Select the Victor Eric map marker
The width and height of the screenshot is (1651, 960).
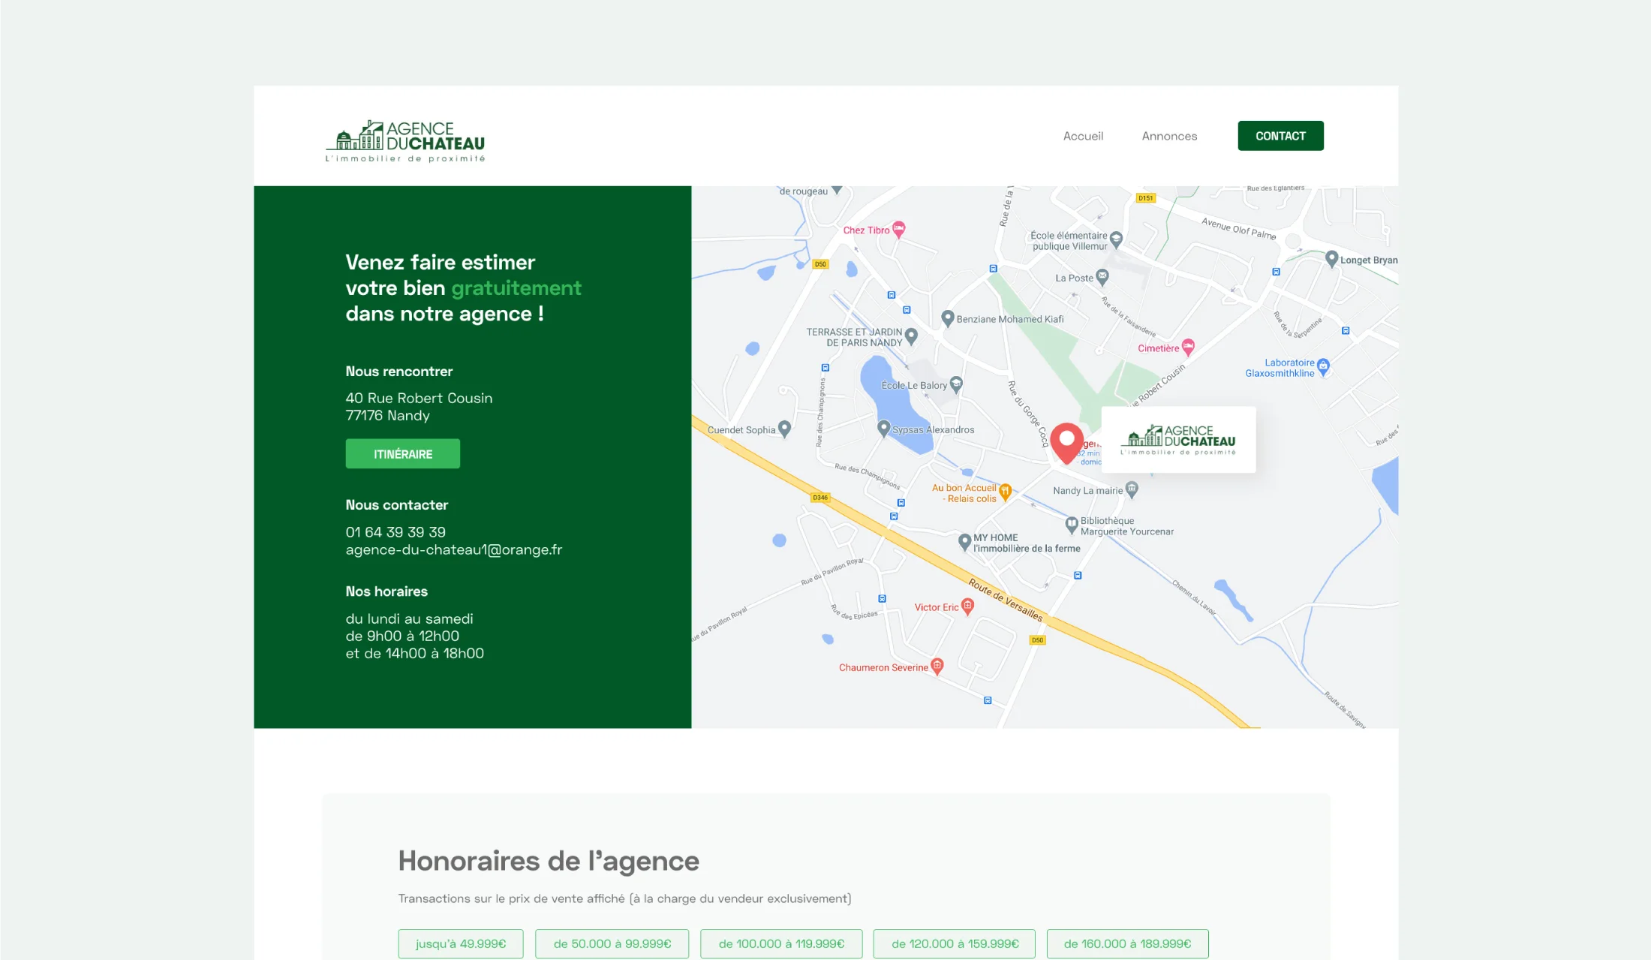pos(968,606)
